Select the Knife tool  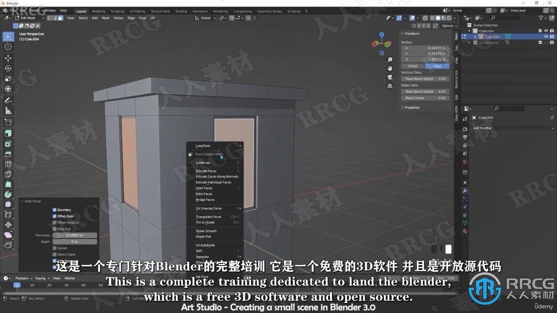(8, 174)
